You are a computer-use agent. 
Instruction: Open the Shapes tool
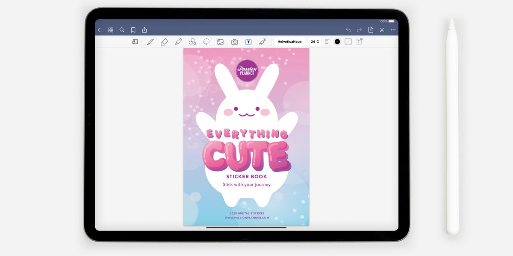[192, 41]
